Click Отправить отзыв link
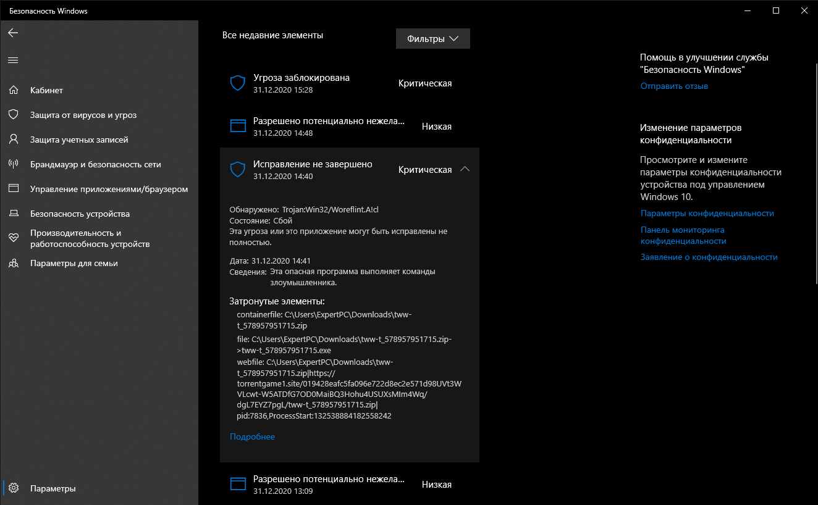818x505 pixels. tap(674, 86)
